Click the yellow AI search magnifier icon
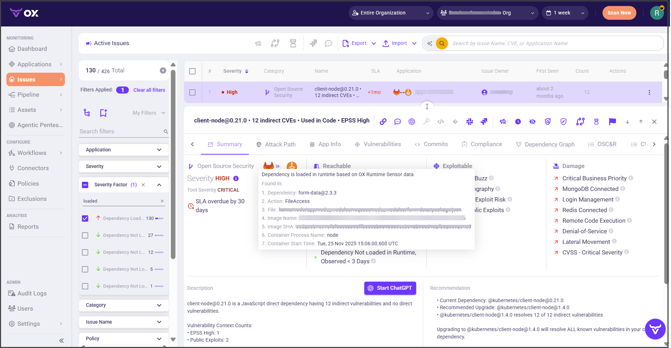671x348 pixels. 442,43
